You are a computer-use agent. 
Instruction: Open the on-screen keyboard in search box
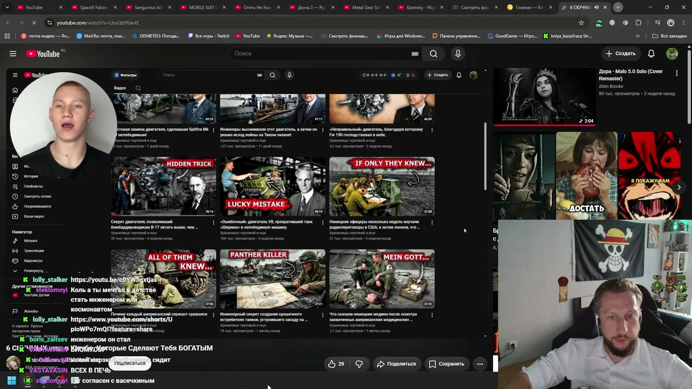415,53
